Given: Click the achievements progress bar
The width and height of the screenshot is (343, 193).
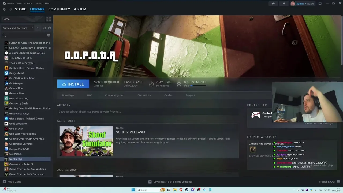Looking at the screenshot, I should click(x=198, y=86).
